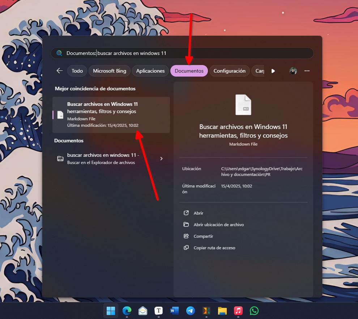Switch to the Microsoft Bing tab
The width and height of the screenshot is (358, 319).
coord(109,71)
